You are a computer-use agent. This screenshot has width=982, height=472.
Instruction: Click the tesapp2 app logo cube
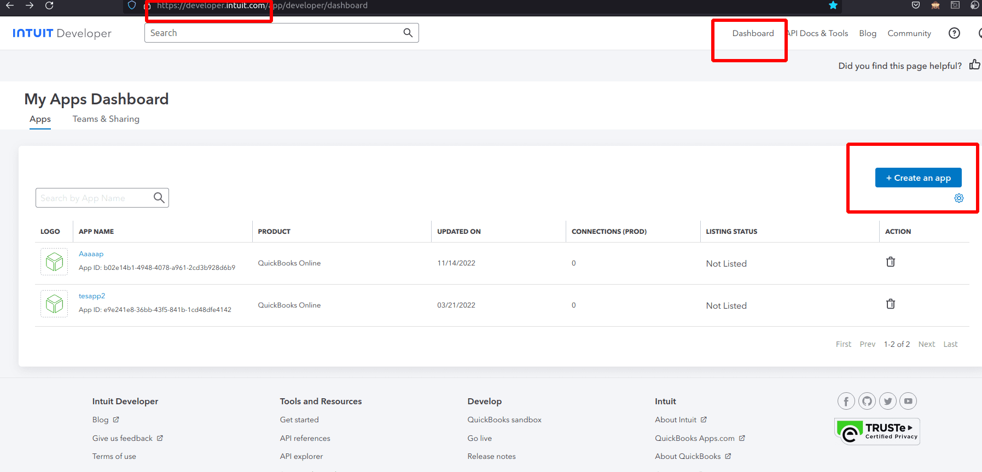click(54, 304)
